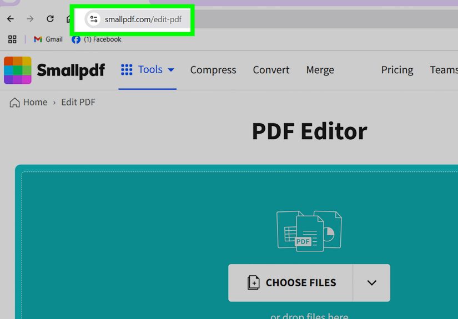
Task: Open the Tools menu
Action: tap(148, 70)
